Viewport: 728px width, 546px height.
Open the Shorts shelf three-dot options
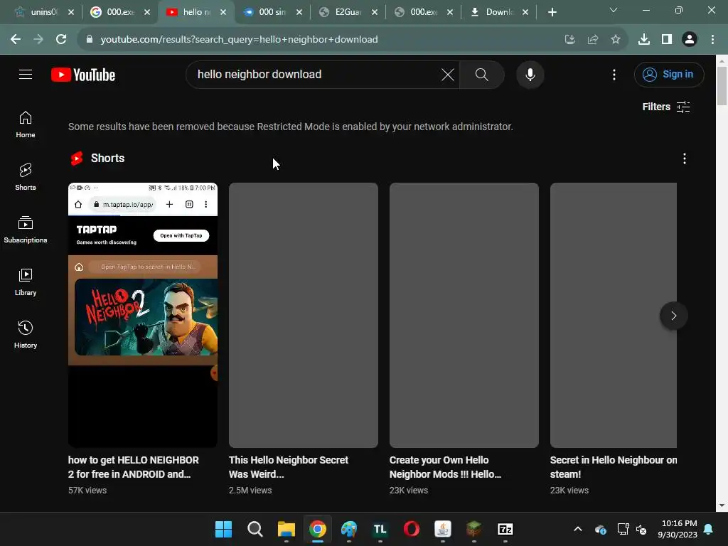[685, 159]
